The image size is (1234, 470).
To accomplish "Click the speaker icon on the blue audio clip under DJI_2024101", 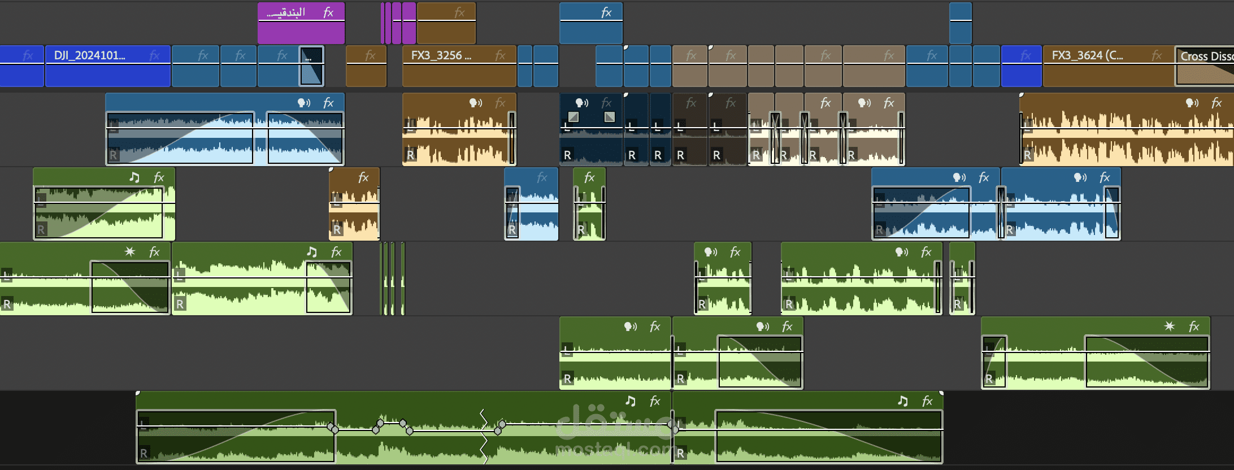I will 304,103.
